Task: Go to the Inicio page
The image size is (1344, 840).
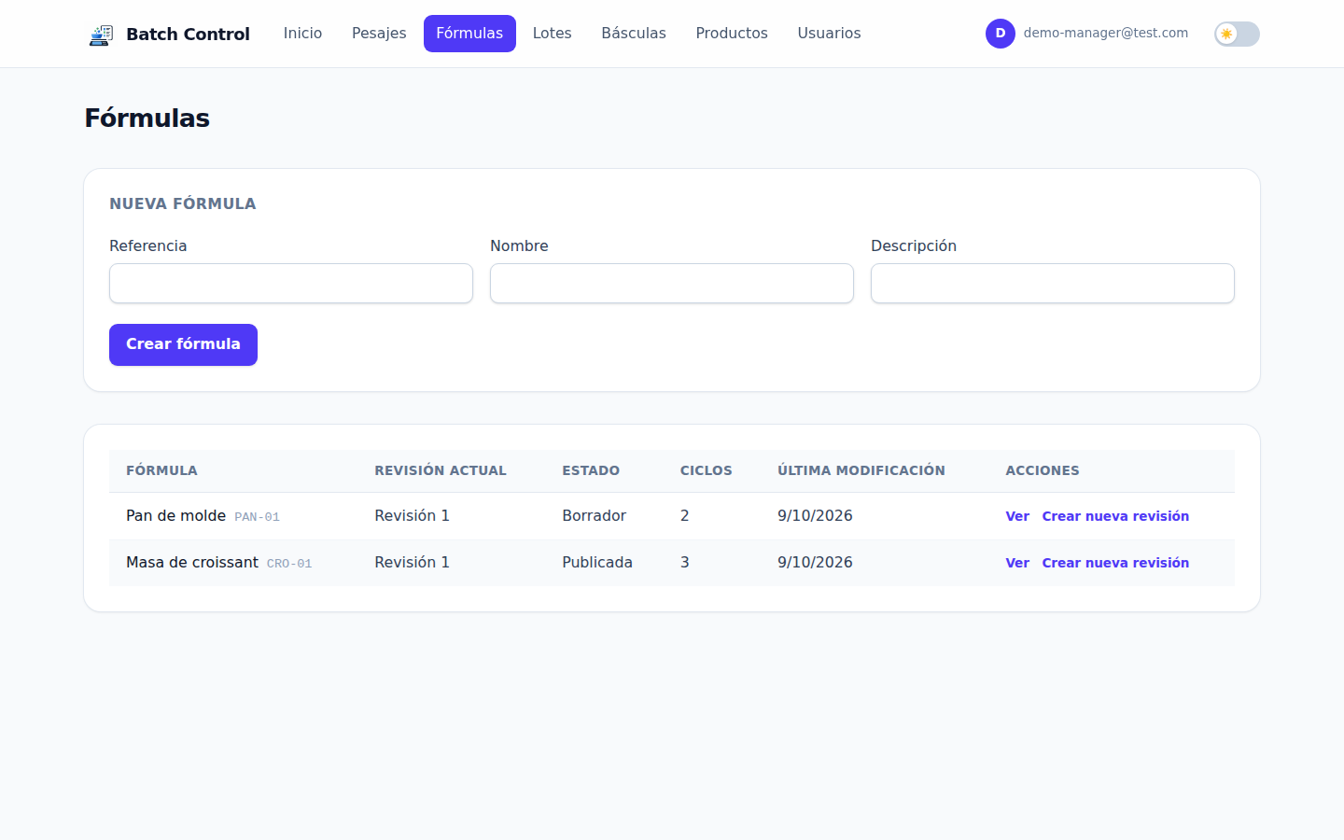Action: 302,34
